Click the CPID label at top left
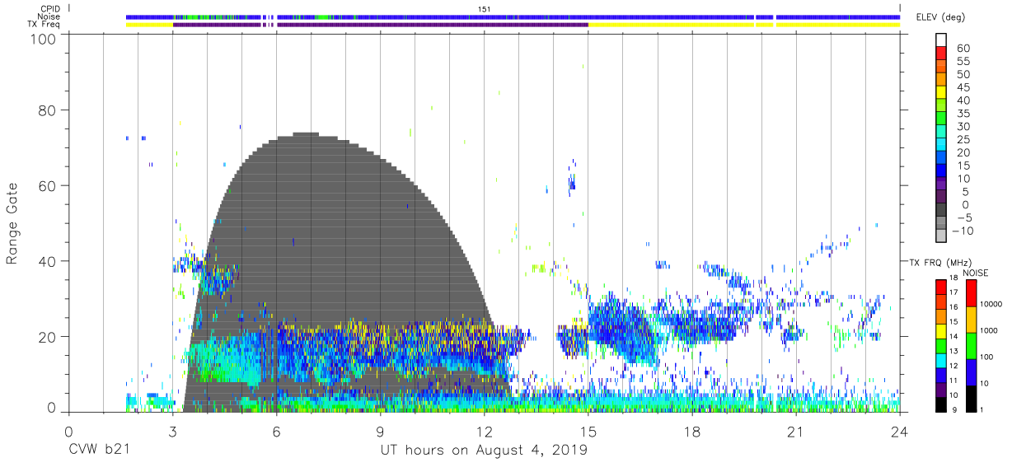This screenshot has height=467, width=1012. (x=50, y=7)
